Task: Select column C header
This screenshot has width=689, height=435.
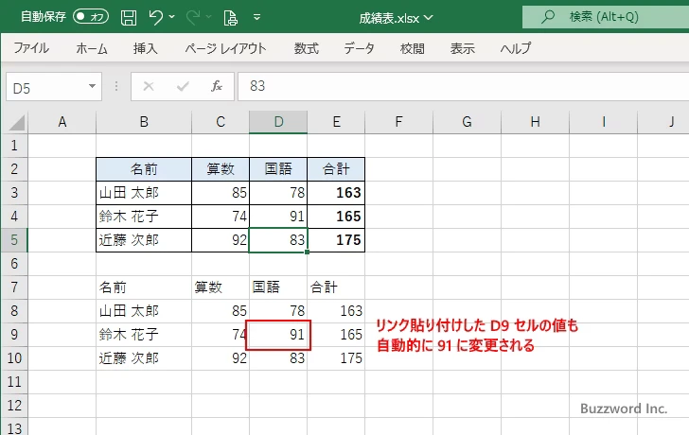Action: [221, 122]
